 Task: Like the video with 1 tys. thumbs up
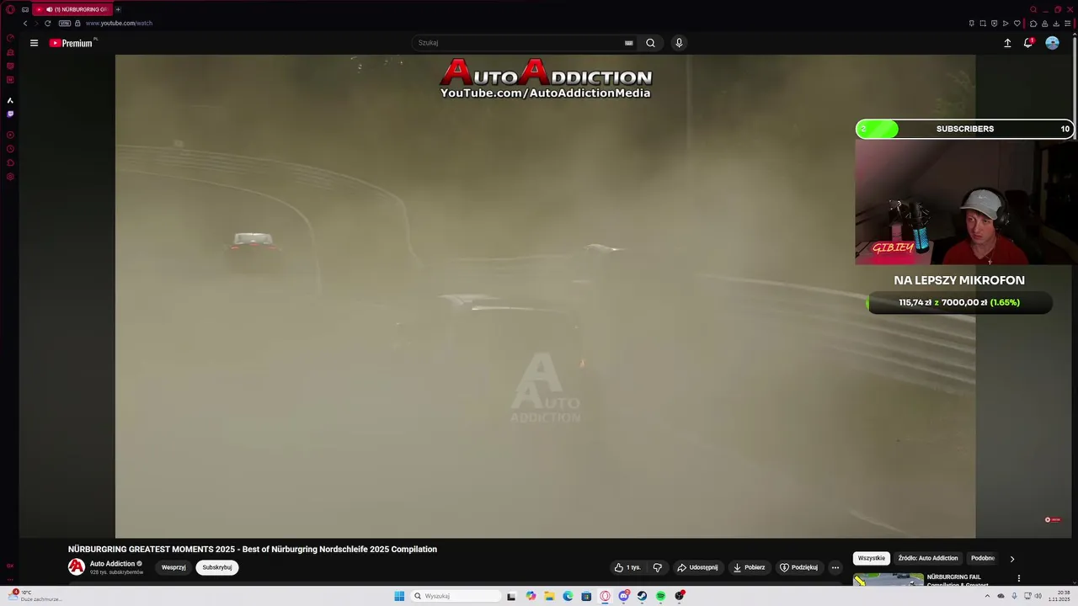click(x=627, y=567)
